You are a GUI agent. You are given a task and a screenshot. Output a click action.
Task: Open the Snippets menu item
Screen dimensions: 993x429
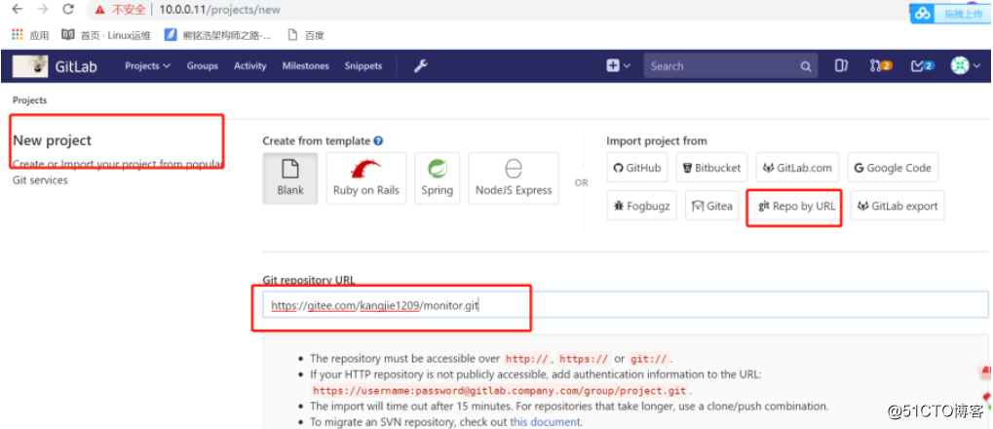(363, 66)
